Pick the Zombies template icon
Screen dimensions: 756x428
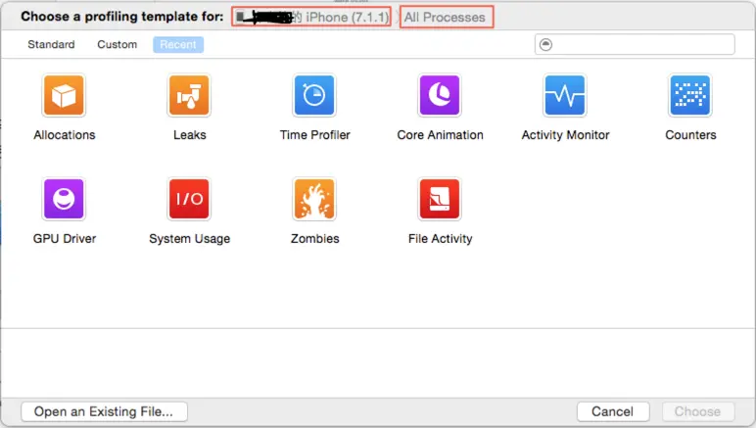point(314,199)
